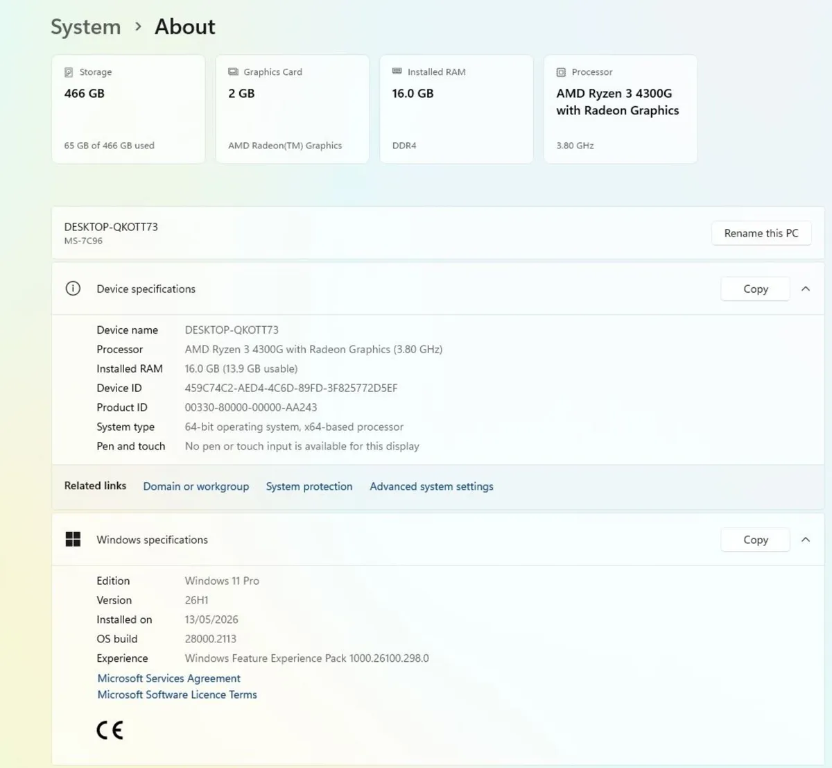Viewport: 832px width, 768px height.
Task: Click the Device specifications heading
Action: (x=146, y=289)
